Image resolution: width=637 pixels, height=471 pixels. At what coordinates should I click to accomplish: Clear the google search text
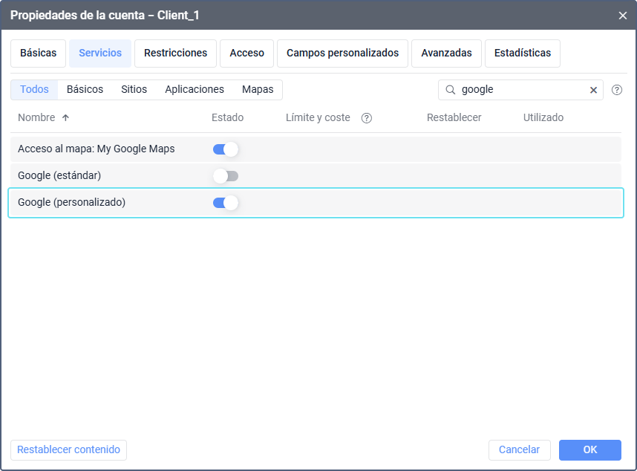click(593, 90)
